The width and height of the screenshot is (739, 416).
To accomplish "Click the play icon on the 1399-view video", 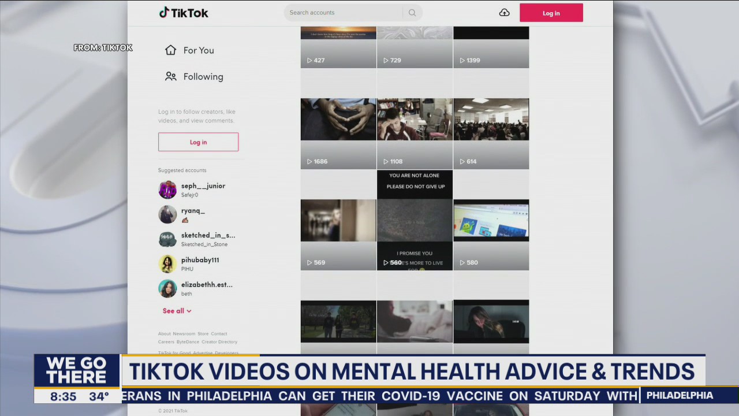I will click(x=462, y=60).
